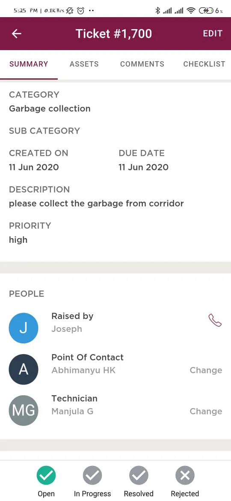Go back using the left arrow icon
Image resolution: width=231 pixels, height=501 pixels.
[x=16, y=33]
